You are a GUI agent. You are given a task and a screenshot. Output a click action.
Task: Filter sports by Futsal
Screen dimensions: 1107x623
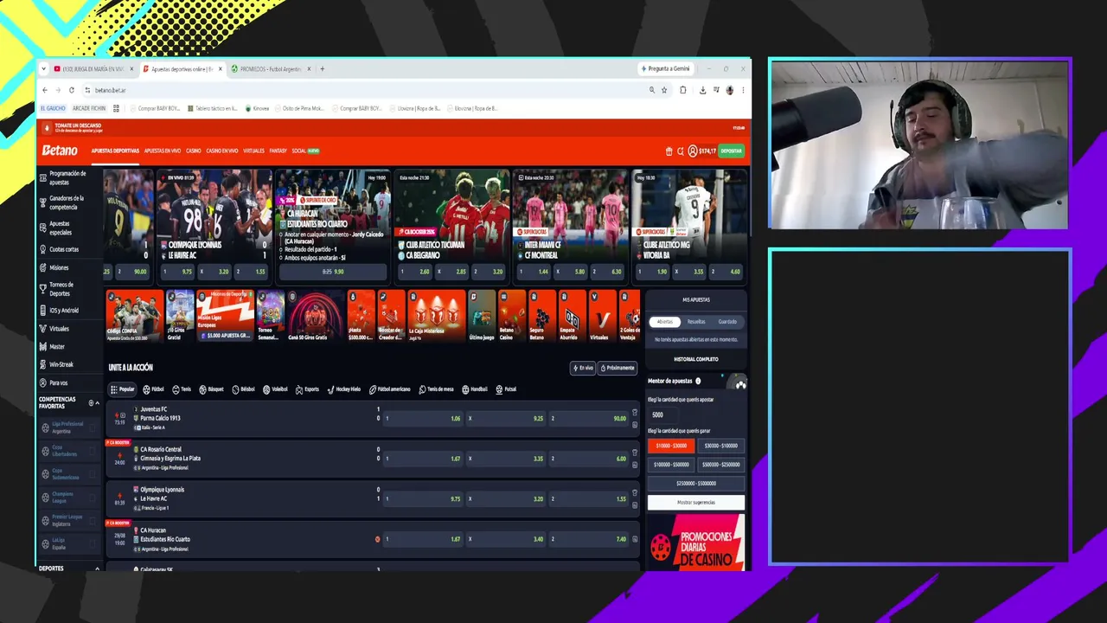click(x=506, y=389)
